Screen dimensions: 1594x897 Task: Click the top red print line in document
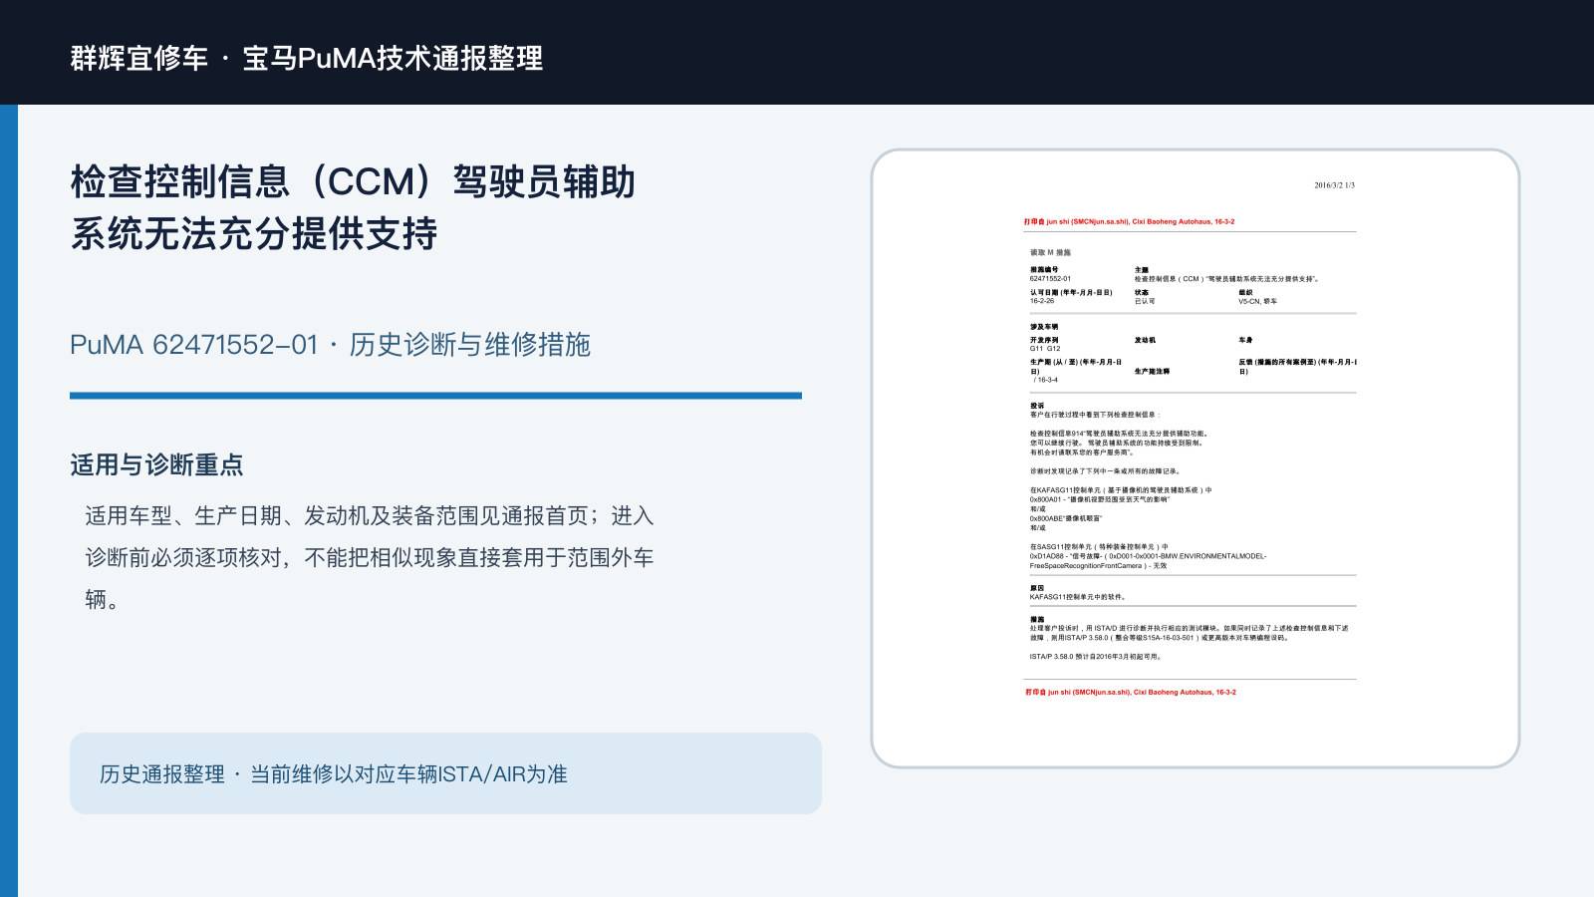click(1129, 221)
